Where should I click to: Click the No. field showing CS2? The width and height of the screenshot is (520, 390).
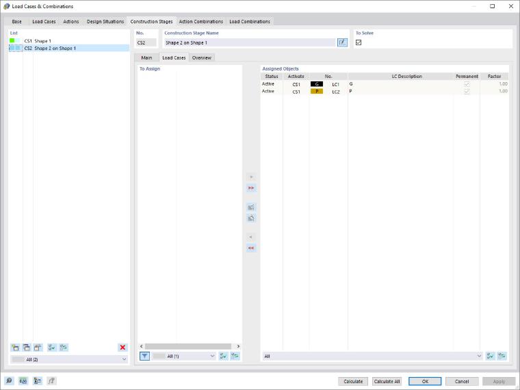click(146, 42)
